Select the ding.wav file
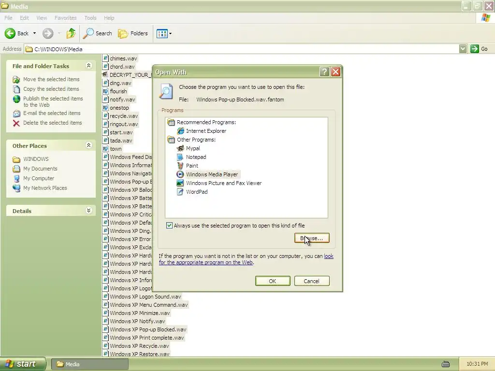This screenshot has width=495, height=371. [117, 83]
